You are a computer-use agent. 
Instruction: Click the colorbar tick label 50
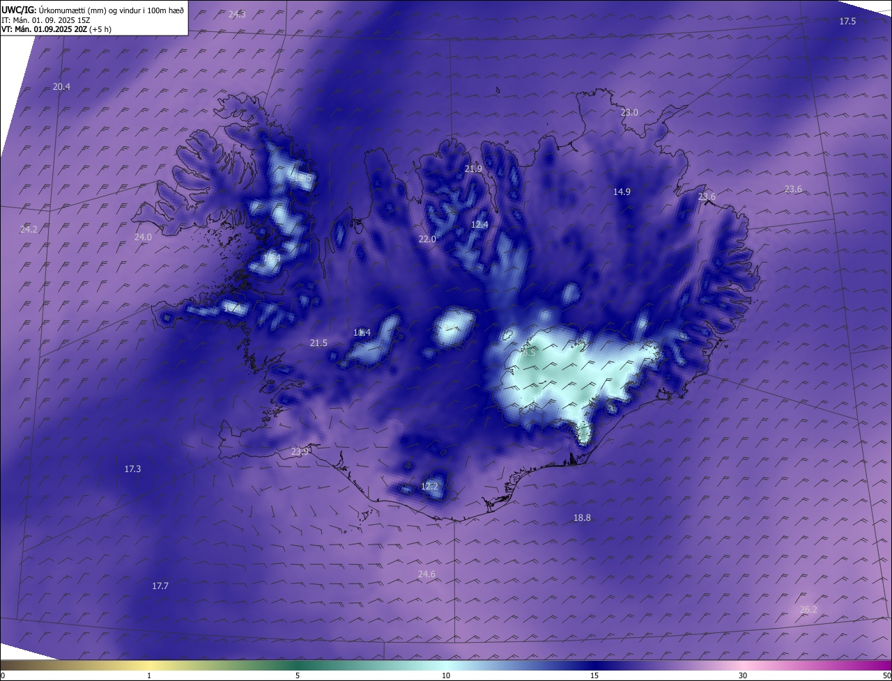(x=886, y=675)
